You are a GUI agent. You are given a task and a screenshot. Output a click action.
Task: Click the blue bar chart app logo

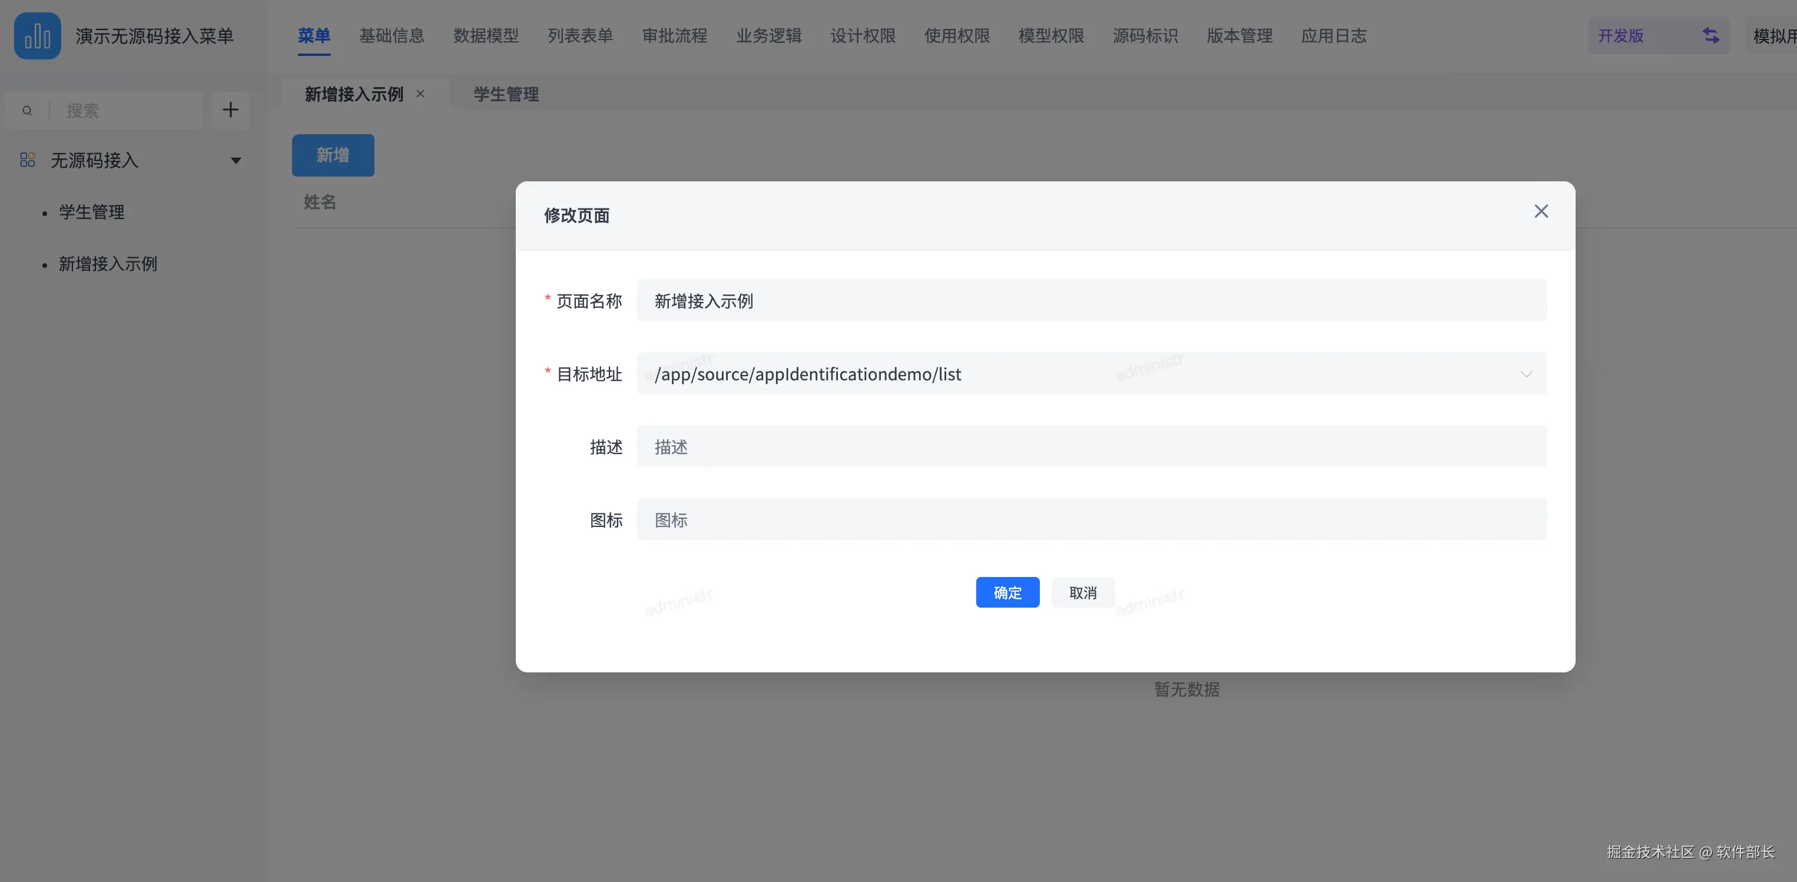[x=38, y=35]
